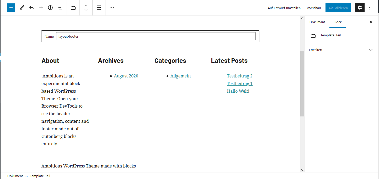Viewport: 379px width, 179px height.
Task: Move the block up with the up arrow
Action: pos(86,5)
